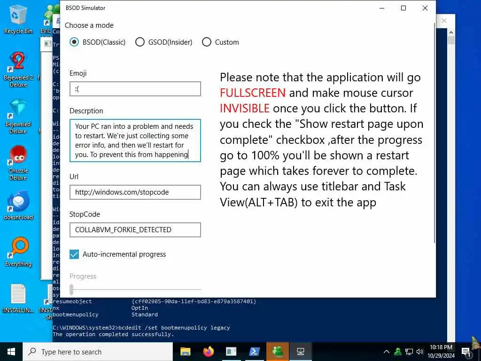Open the 'doesnt load' Thunderbird icon

point(18,206)
